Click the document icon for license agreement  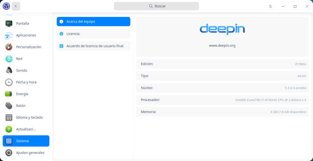pos(61,46)
